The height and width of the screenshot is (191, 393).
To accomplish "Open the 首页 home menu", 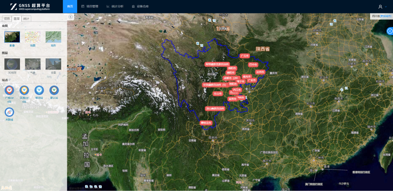I will coord(70,7).
